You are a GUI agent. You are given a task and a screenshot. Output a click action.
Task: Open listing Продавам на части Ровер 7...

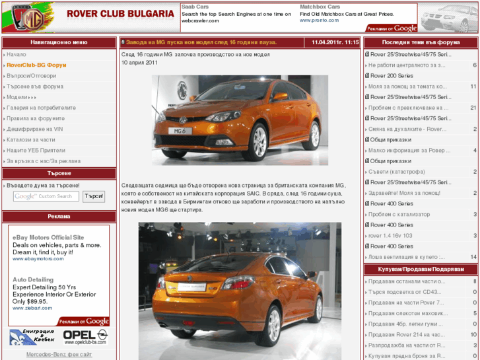(406, 303)
